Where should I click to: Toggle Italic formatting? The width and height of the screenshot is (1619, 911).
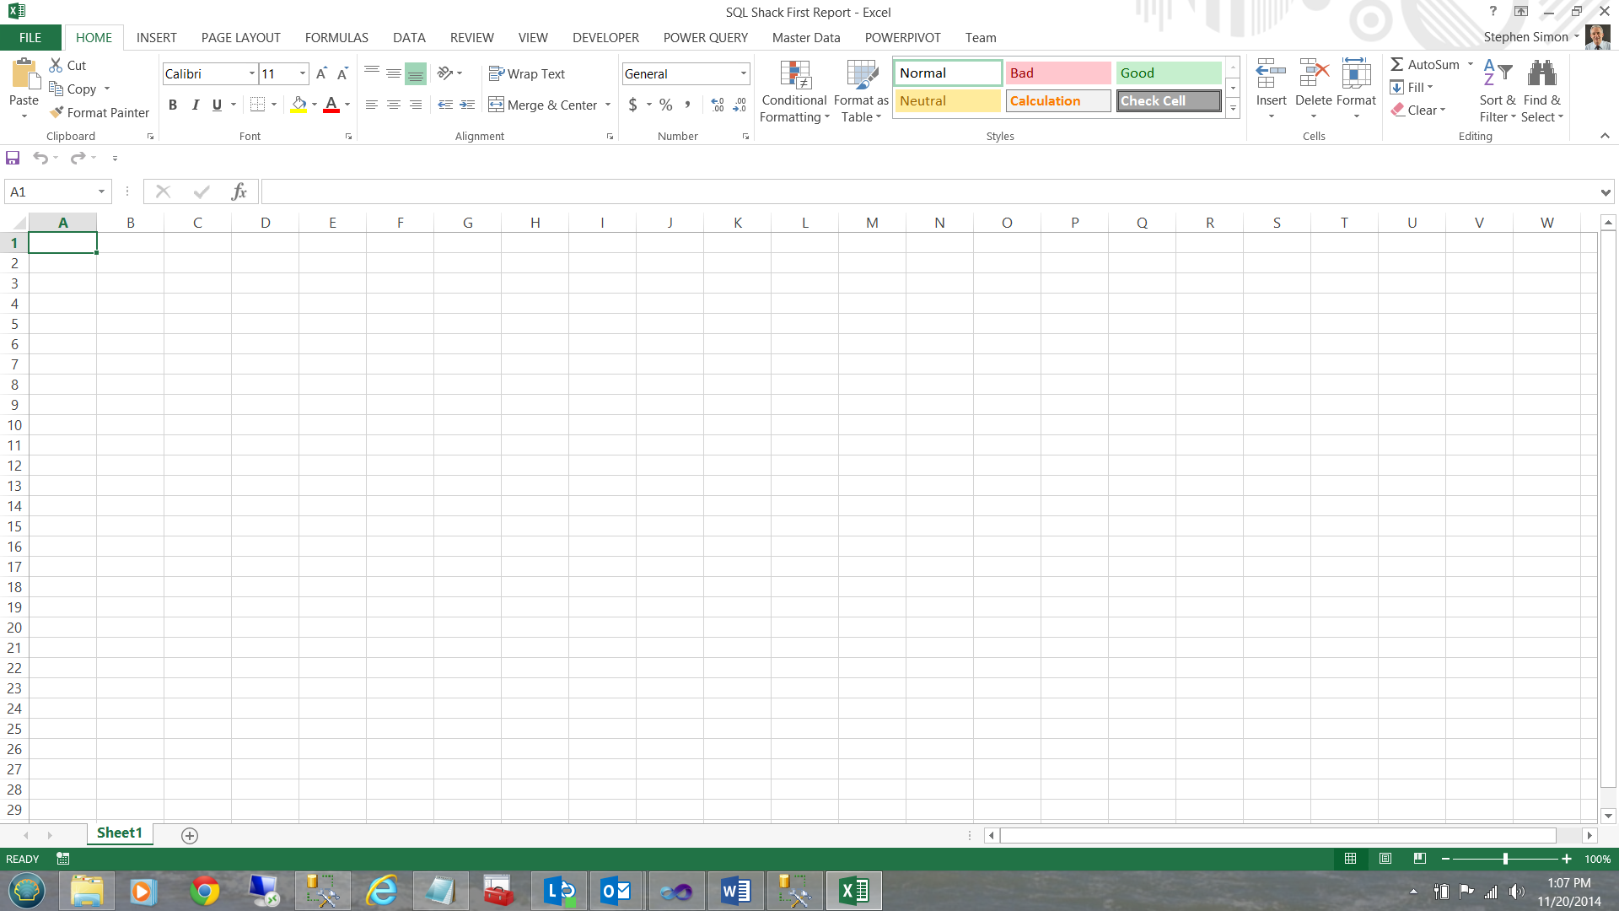click(195, 105)
